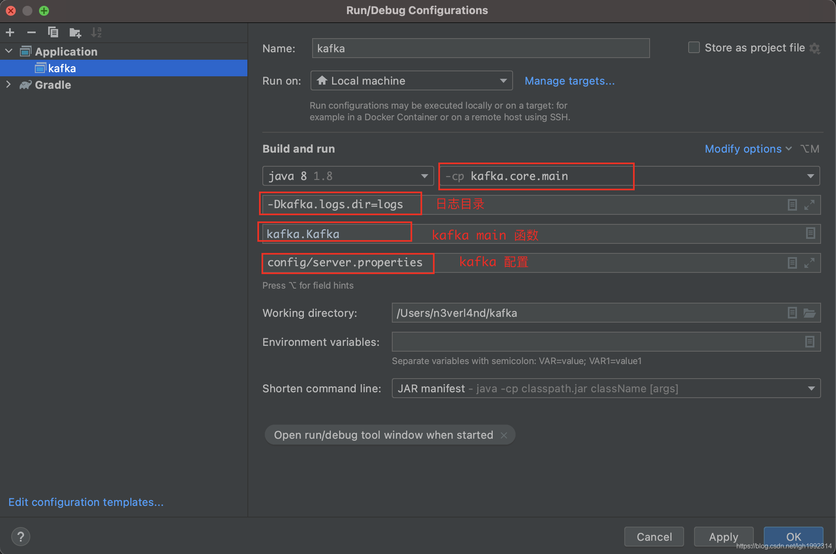
Task: Open Edit configuration templates link
Action: (86, 502)
